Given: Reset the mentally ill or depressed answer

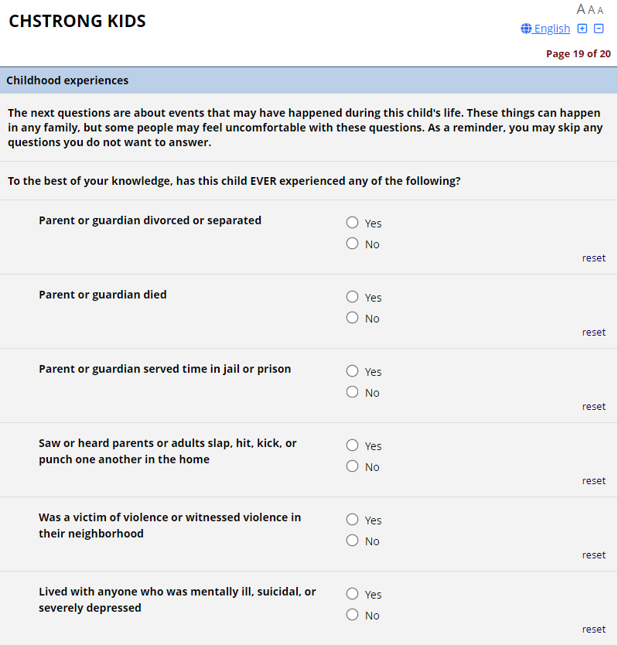Looking at the screenshot, I should coord(594,630).
